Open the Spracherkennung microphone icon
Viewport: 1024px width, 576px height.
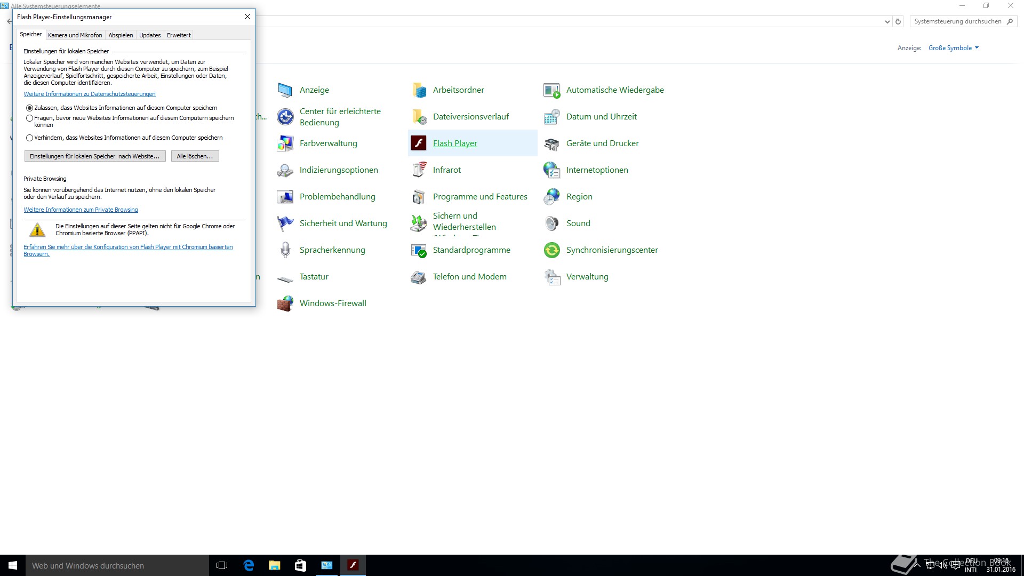pyautogui.click(x=285, y=250)
